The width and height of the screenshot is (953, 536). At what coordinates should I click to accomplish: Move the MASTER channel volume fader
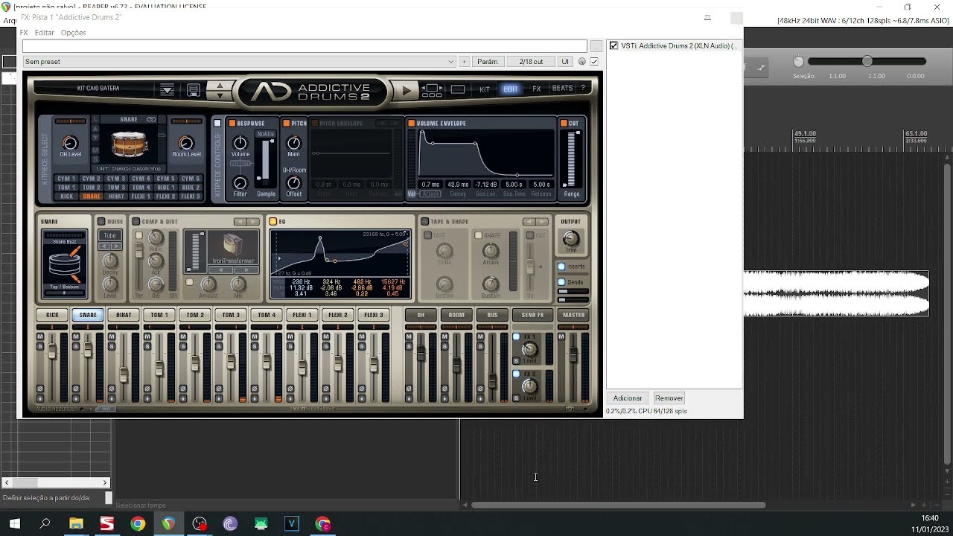click(x=573, y=356)
